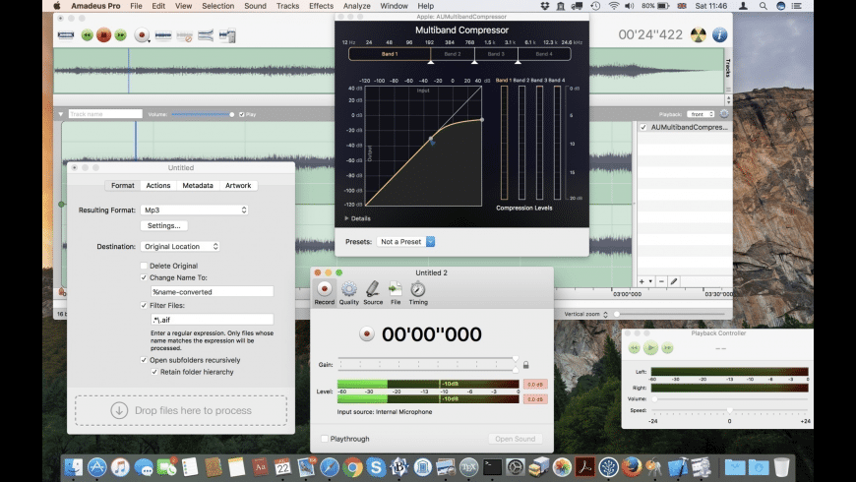Click the blue info icon
Image resolution: width=856 pixels, height=482 pixels.
pyautogui.click(x=719, y=35)
